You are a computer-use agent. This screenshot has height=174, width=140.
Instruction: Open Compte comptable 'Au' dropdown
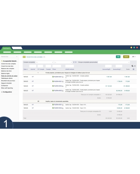pos(63,62)
